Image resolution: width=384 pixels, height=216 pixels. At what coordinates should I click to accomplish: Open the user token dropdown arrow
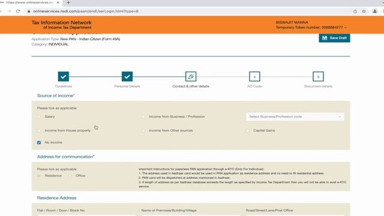(346, 28)
